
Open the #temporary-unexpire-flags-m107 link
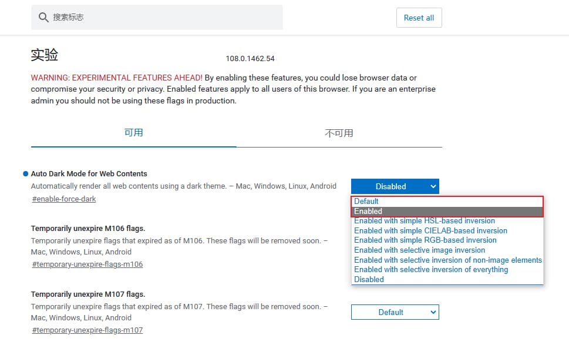[87, 330]
